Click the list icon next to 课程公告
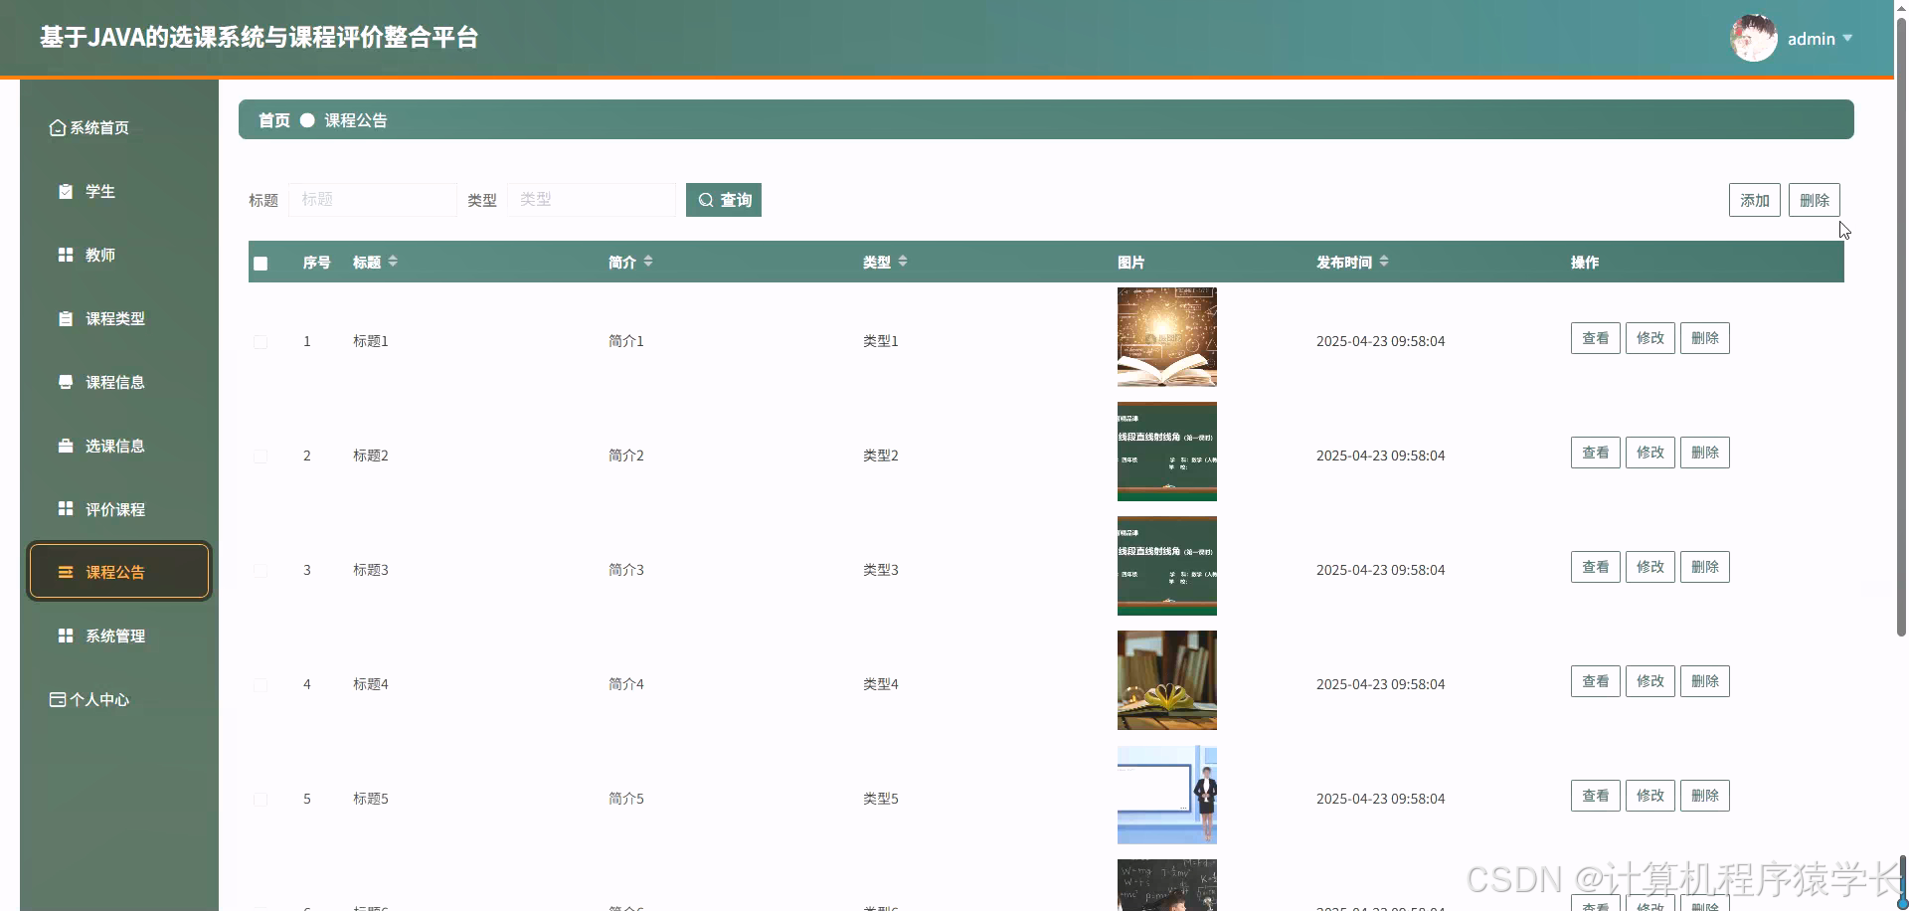Image resolution: width=1909 pixels, height=911 pixels. coord(66,572)
